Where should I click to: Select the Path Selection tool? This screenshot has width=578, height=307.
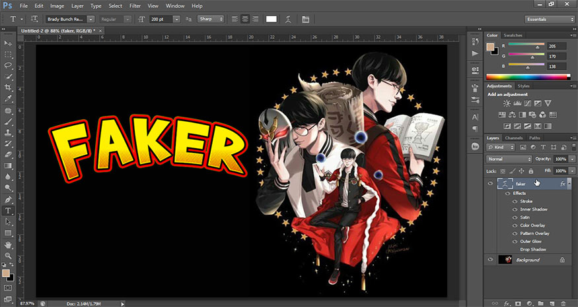[8, 222]
